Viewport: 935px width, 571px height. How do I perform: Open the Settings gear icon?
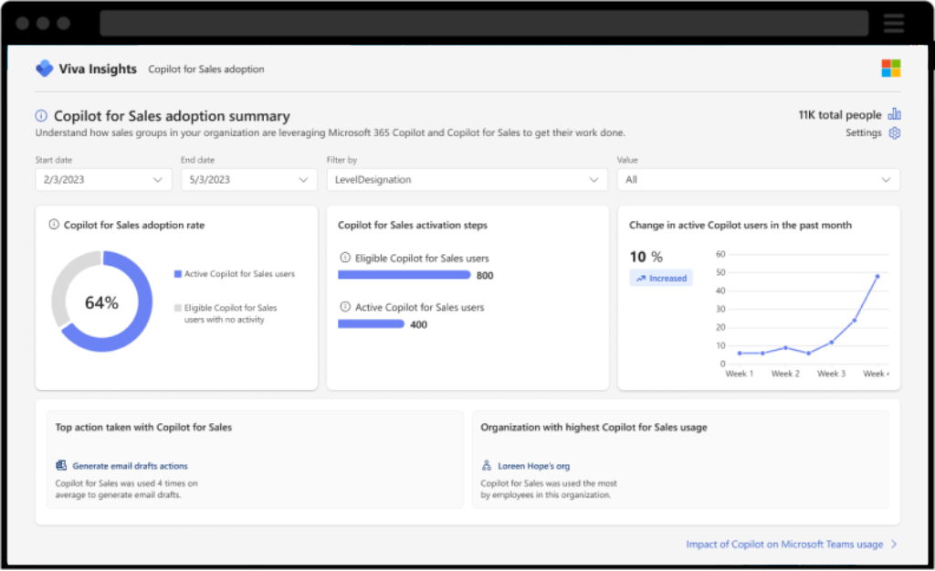(x=895, y=133)
